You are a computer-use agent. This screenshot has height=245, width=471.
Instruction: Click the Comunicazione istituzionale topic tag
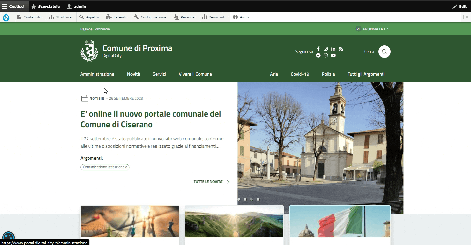(105, 167)
